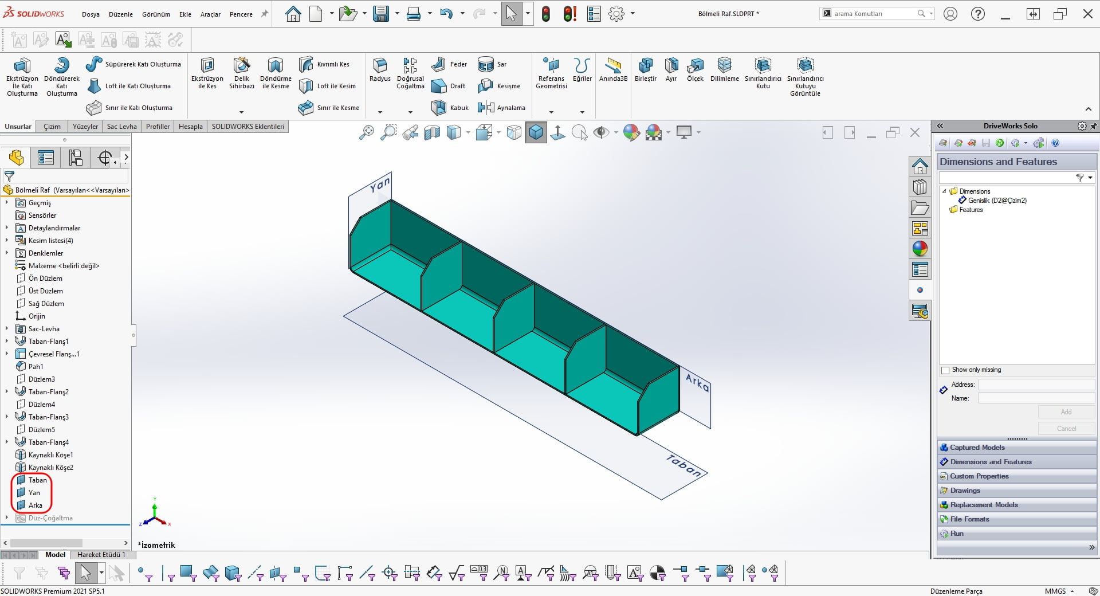The width and height of the screenshot is (1100, 596).
Task: Open Captured Models section
Action: (x=1017, y=448)
